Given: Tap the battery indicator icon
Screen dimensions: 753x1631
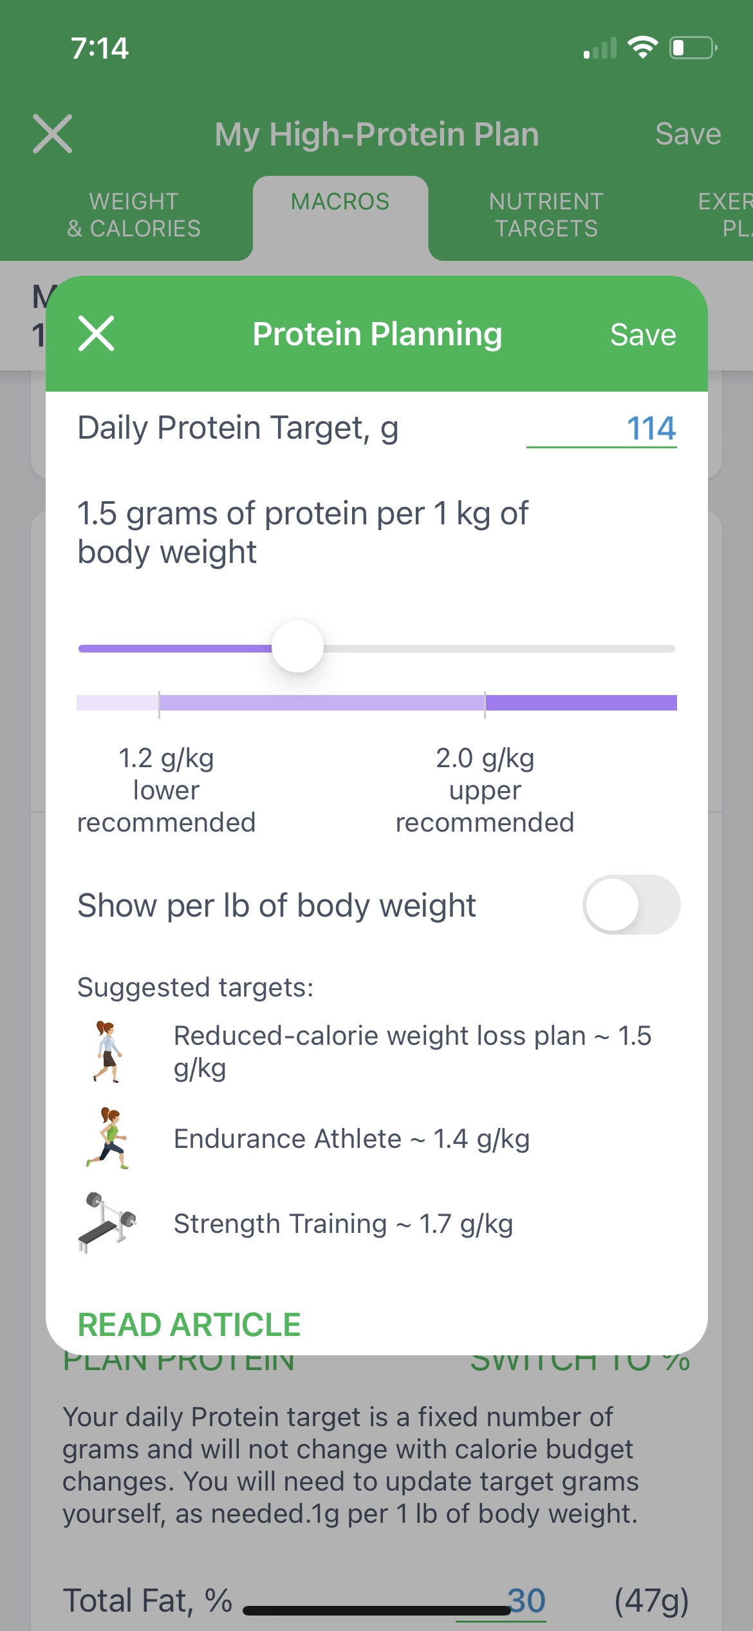Looking at the screenshot, I should click(693, 48).
